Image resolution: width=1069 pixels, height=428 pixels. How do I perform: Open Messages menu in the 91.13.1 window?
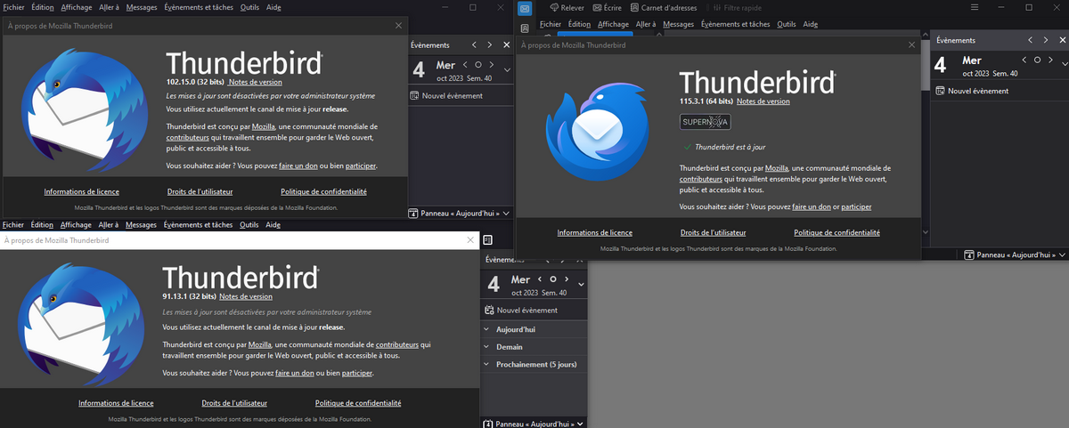coord(141,225)
